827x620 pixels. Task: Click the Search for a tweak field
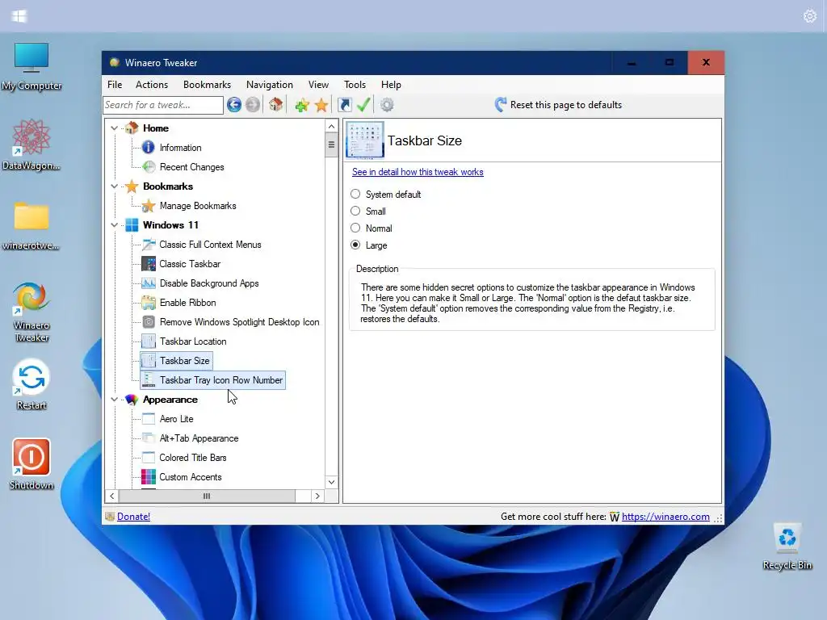[x=163, y=105]
